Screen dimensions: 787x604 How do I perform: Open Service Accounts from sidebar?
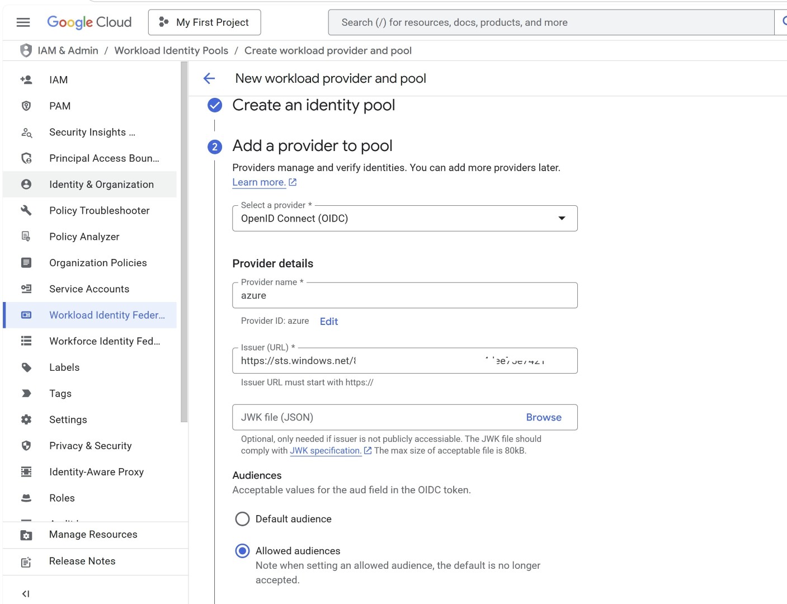click(89, 289)
